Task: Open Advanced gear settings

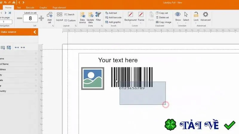Action: [206, 17]
